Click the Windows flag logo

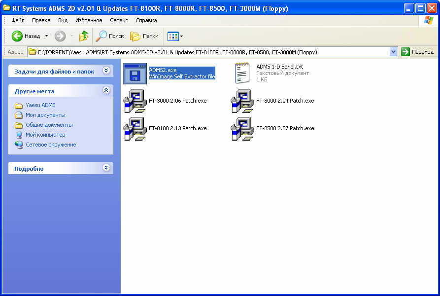[x=429, y=20]
